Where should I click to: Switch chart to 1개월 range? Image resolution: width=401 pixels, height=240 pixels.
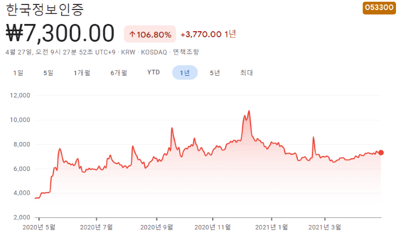[x=82, y=73]
